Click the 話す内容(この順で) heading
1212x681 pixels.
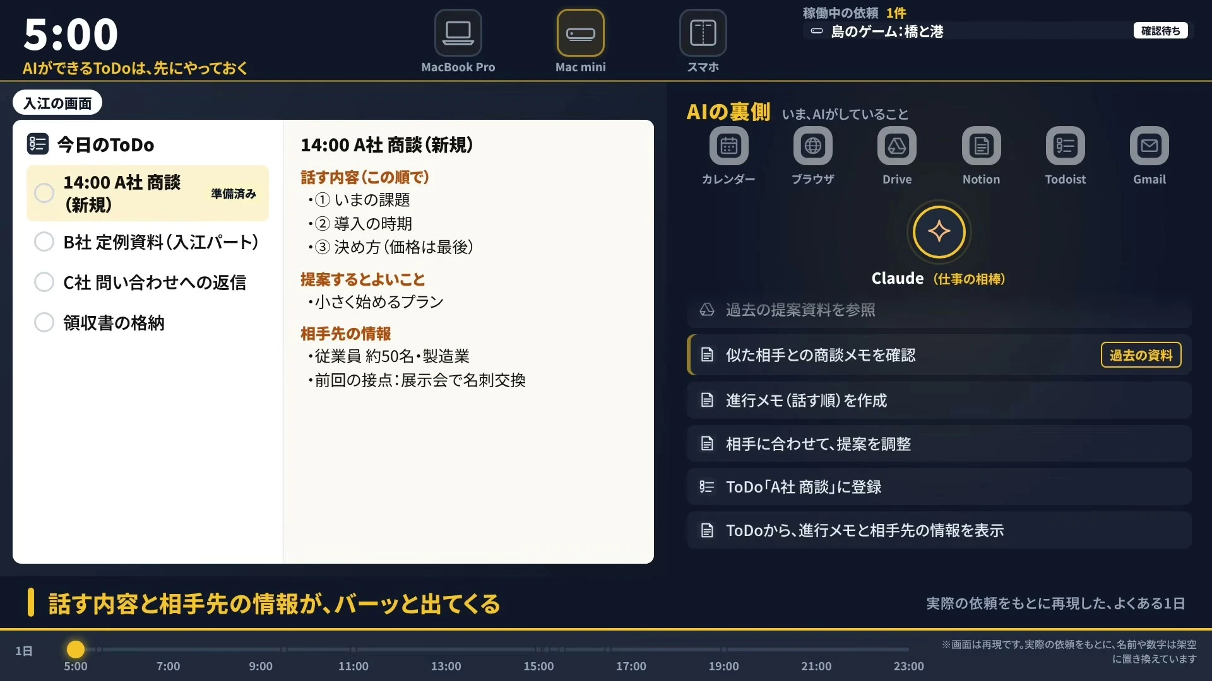pos(365,177)
